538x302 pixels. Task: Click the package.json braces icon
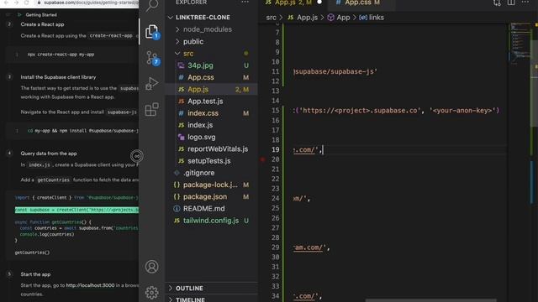(x=177, y=196)
